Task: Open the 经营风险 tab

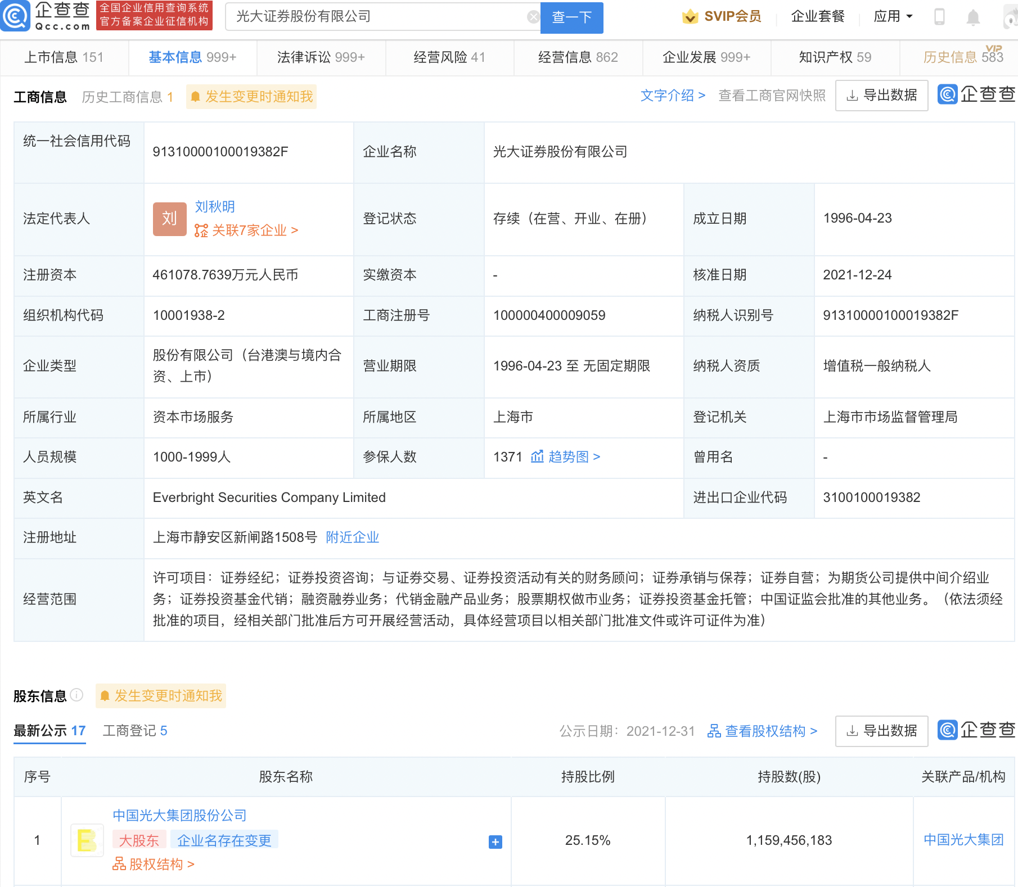Action: [449, 57]
